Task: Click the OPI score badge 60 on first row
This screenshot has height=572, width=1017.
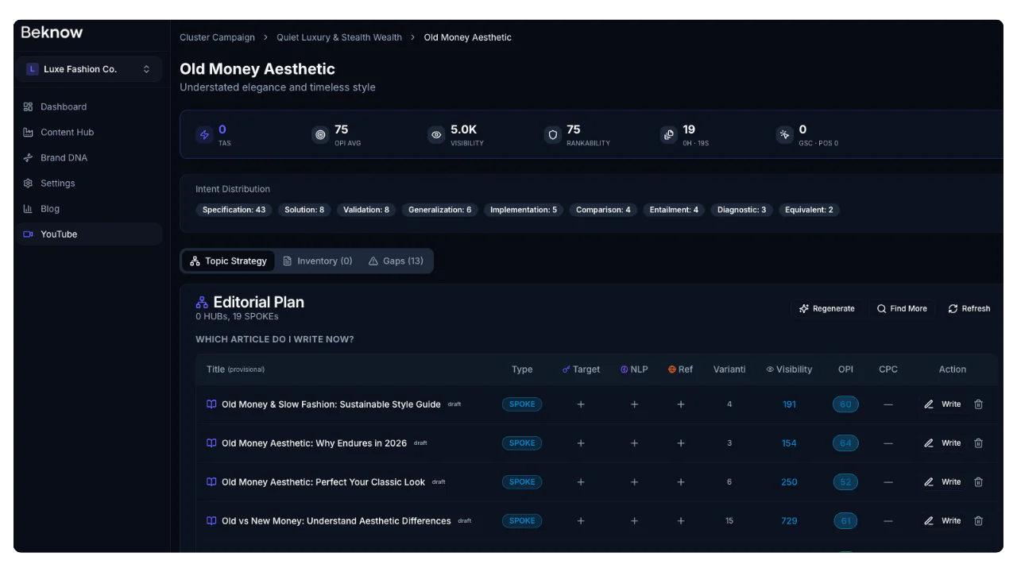Action: 845,404
